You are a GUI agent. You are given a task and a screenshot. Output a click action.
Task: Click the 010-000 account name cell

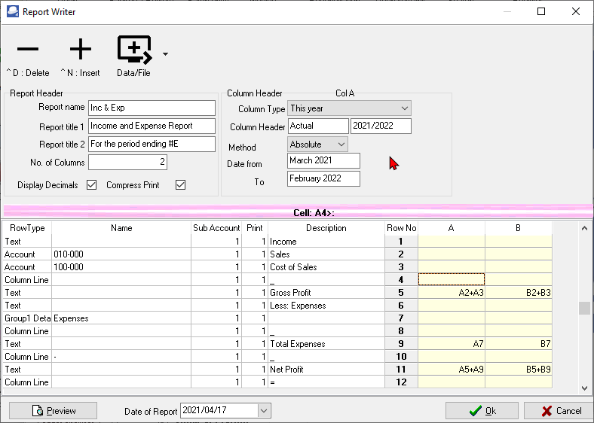click(x=121, y=254)
